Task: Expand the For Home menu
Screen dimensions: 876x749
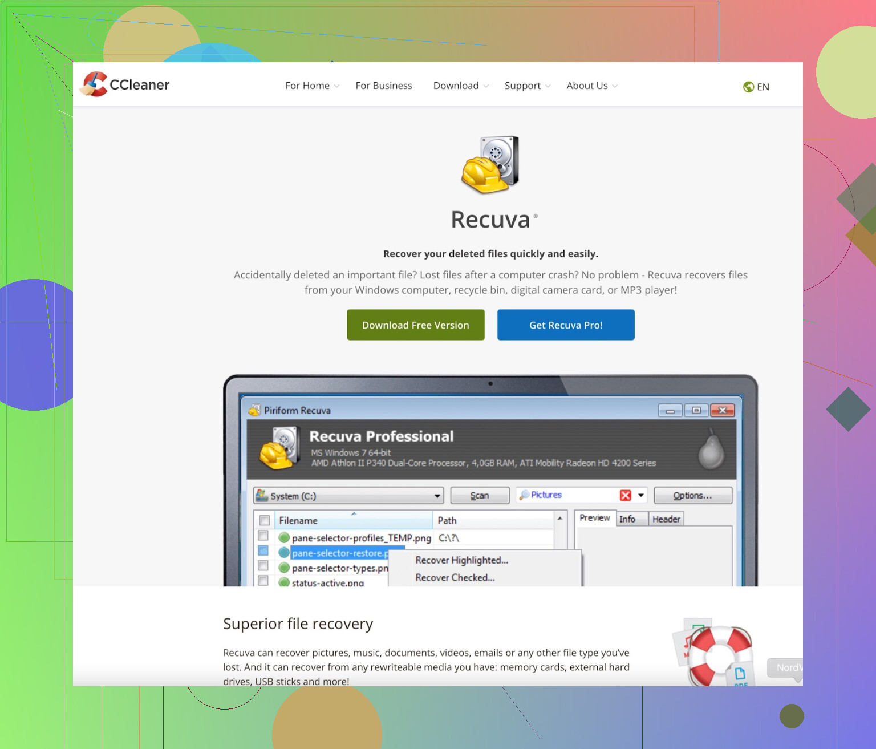Action: point(313,86)
